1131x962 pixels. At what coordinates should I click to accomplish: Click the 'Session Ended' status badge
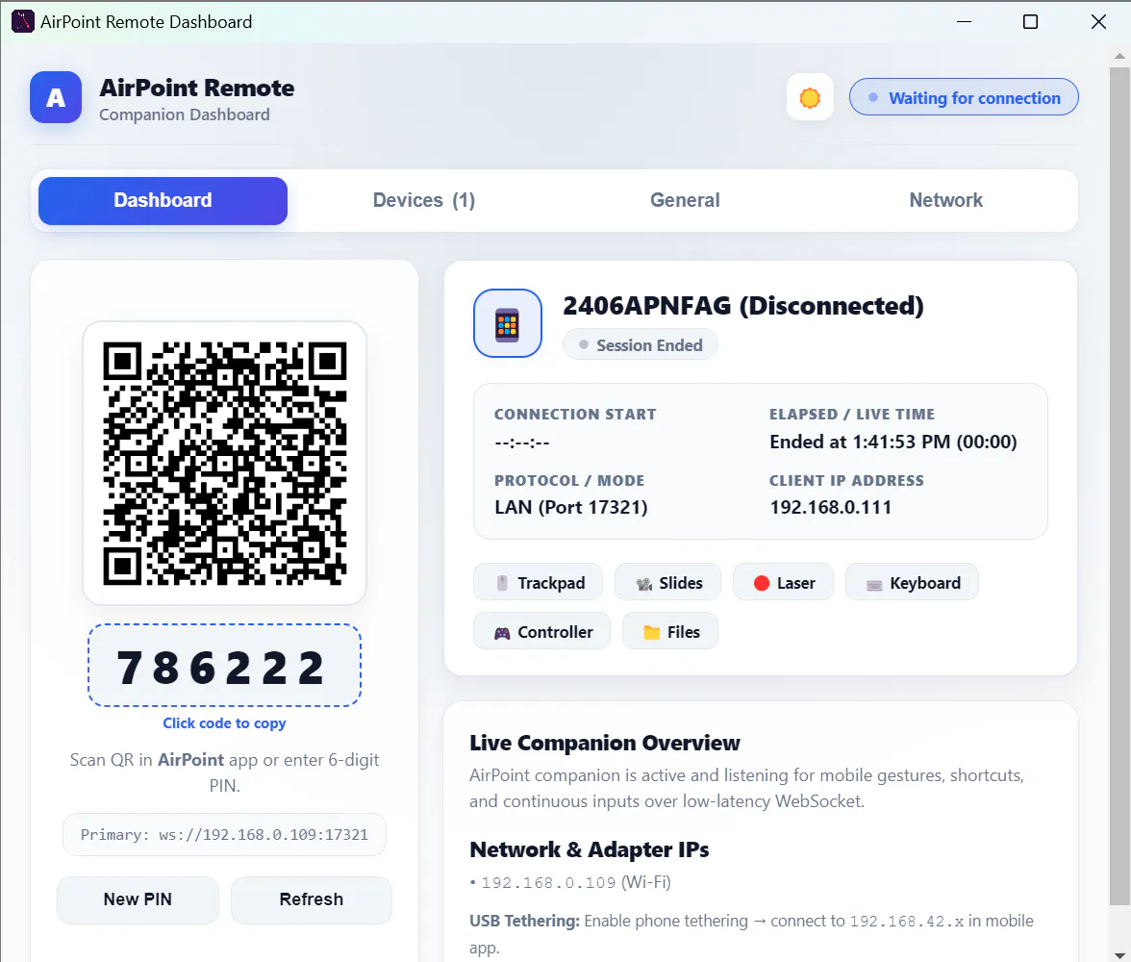coord(641,345)
